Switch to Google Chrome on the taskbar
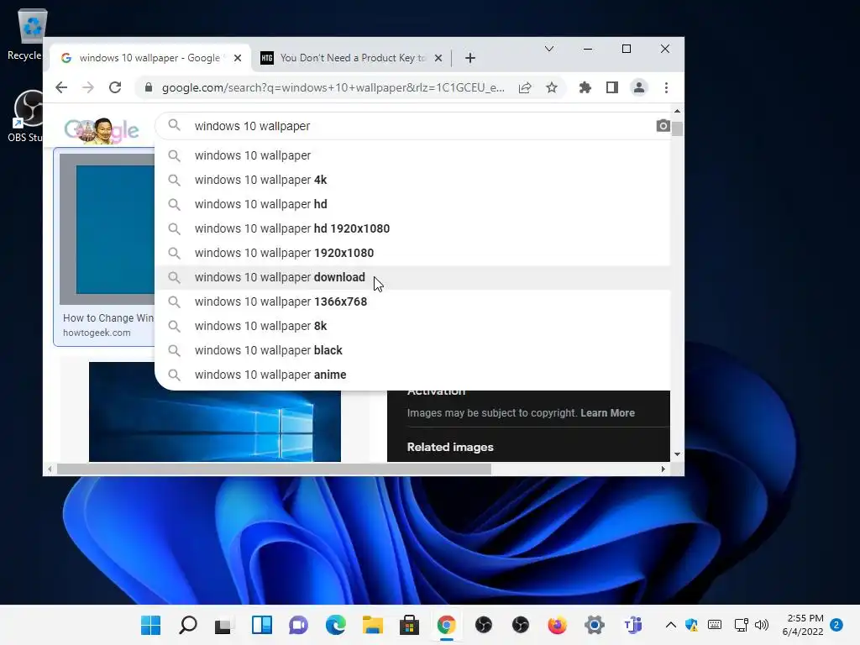This screenshot has height=645, width=860. click(447, 625)
